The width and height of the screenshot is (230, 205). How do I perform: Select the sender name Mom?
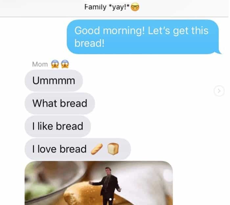[40, 64]
